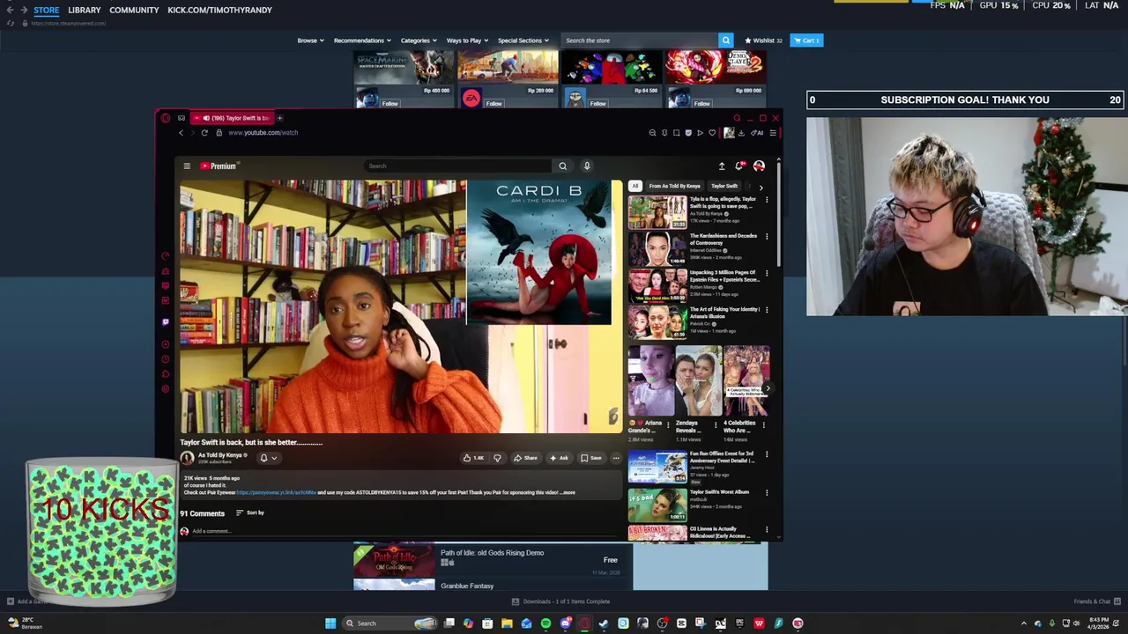Dislike the Taylor Swift video

pos(497,458)
